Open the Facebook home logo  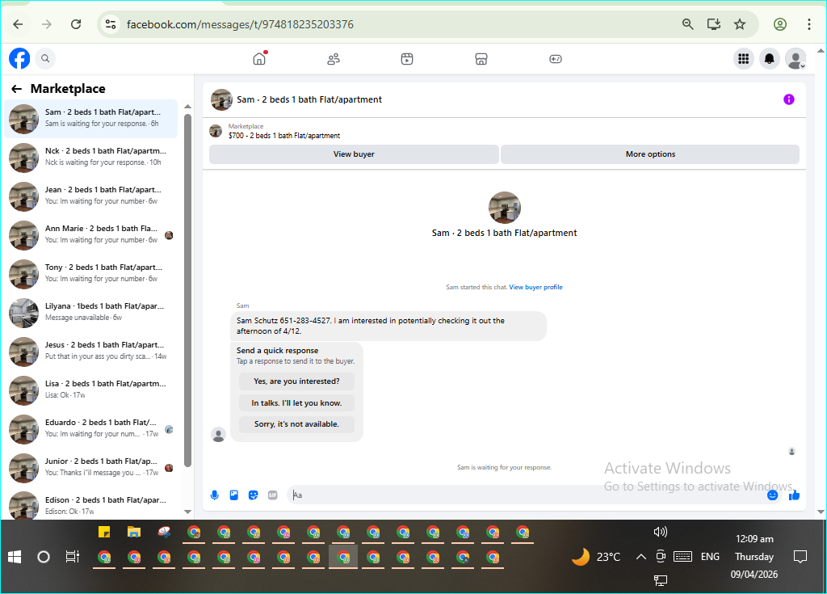[x=19, y=59]
